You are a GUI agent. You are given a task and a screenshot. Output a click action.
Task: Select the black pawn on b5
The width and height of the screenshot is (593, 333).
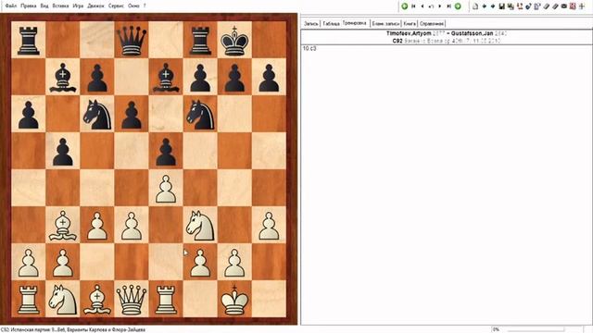coord(63,151)
